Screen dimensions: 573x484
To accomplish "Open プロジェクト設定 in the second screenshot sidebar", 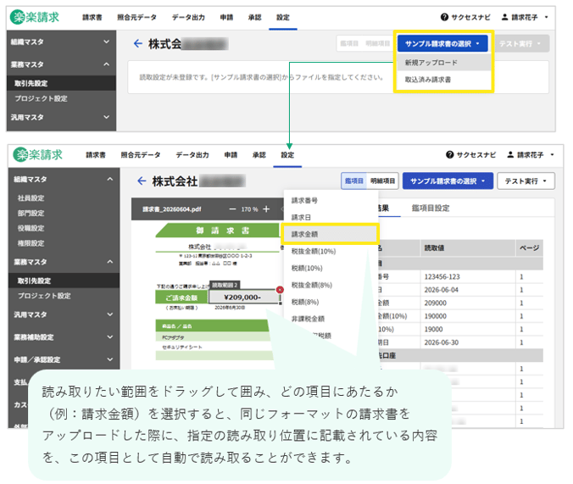I will 44,296.
